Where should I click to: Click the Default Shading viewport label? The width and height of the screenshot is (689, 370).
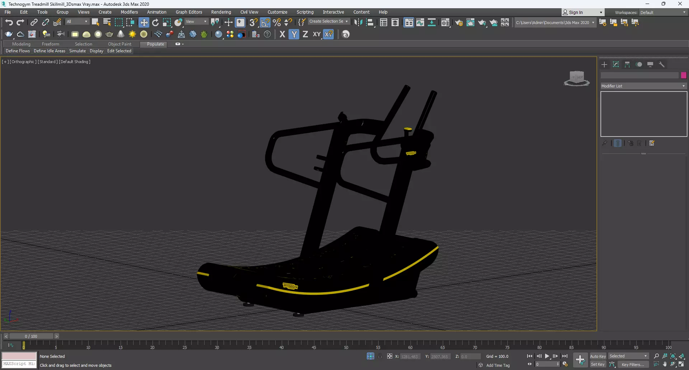pyautogui.click(x=75, y=62)
